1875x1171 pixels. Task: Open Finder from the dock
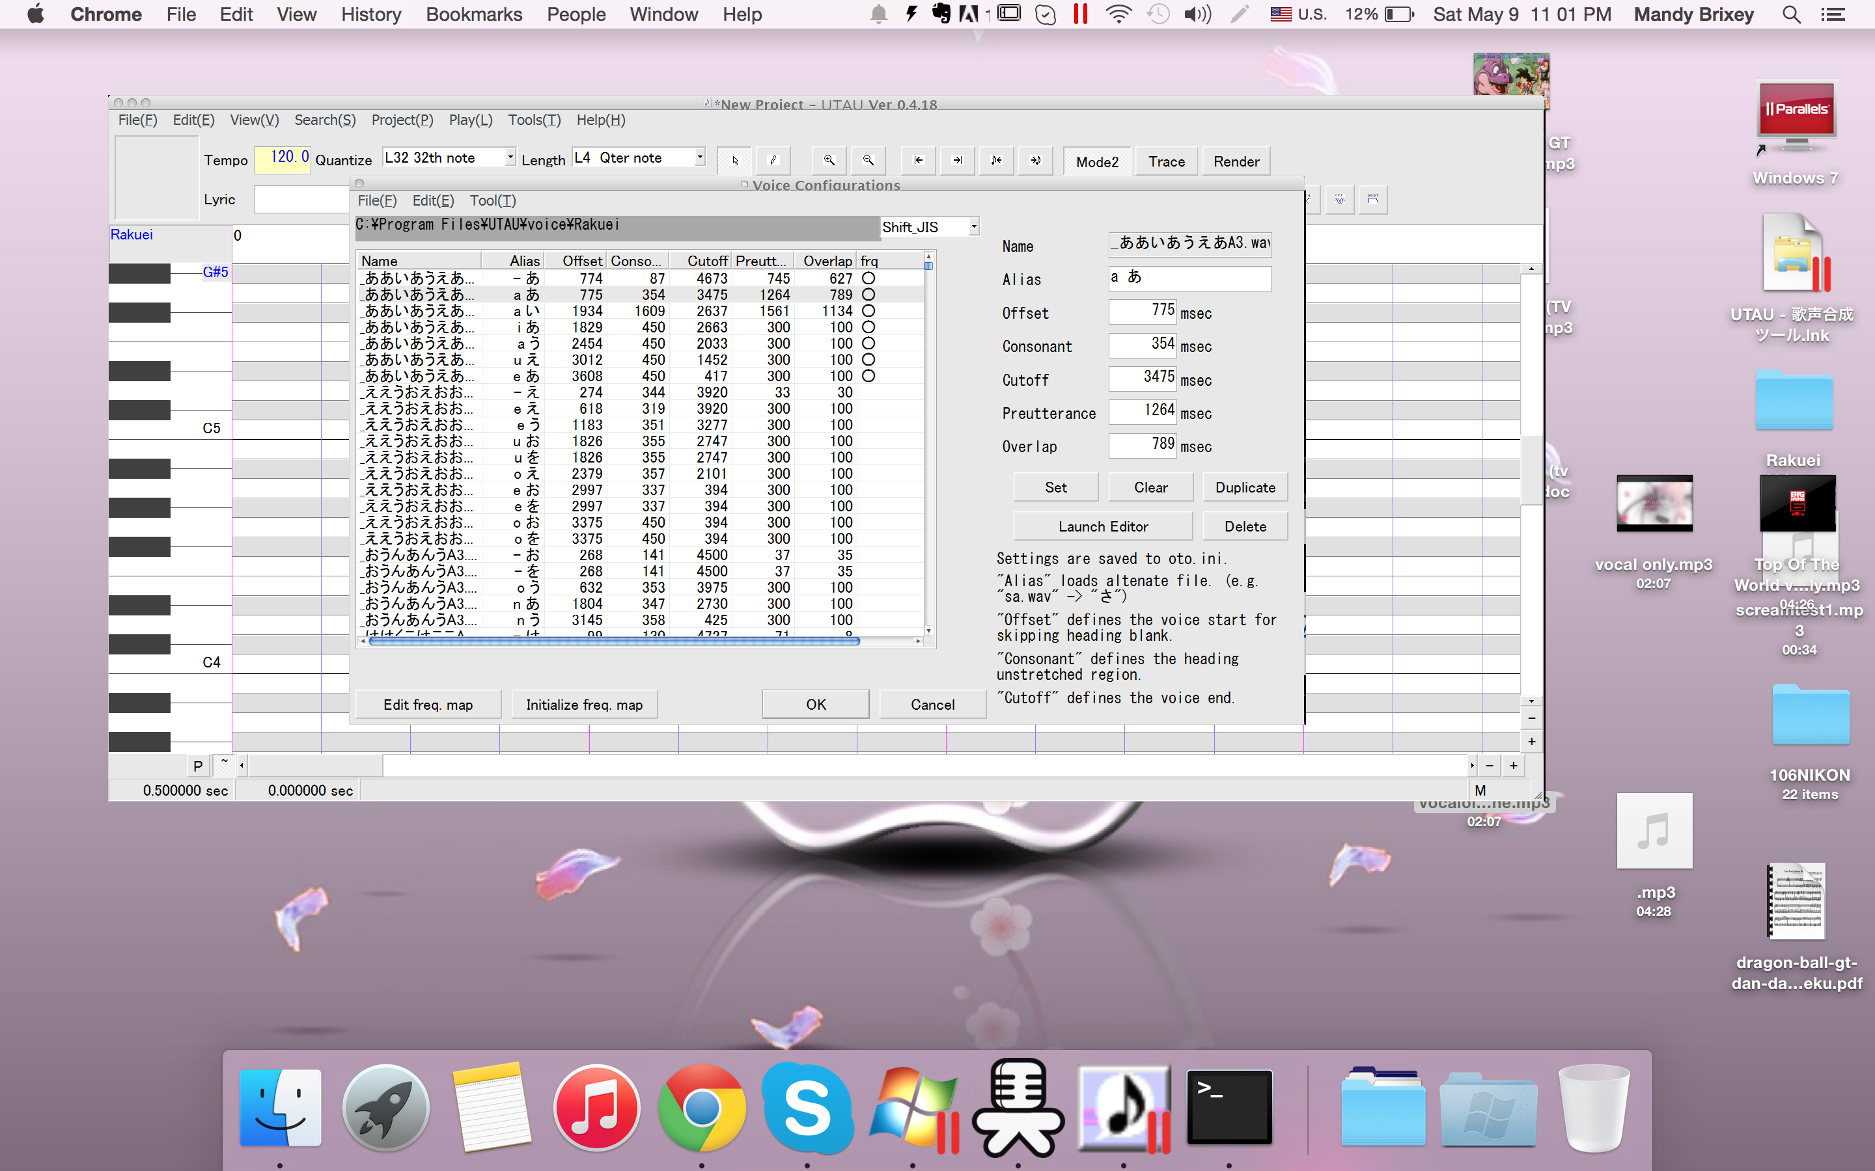pyautogui.click(x=280, y=1107)
